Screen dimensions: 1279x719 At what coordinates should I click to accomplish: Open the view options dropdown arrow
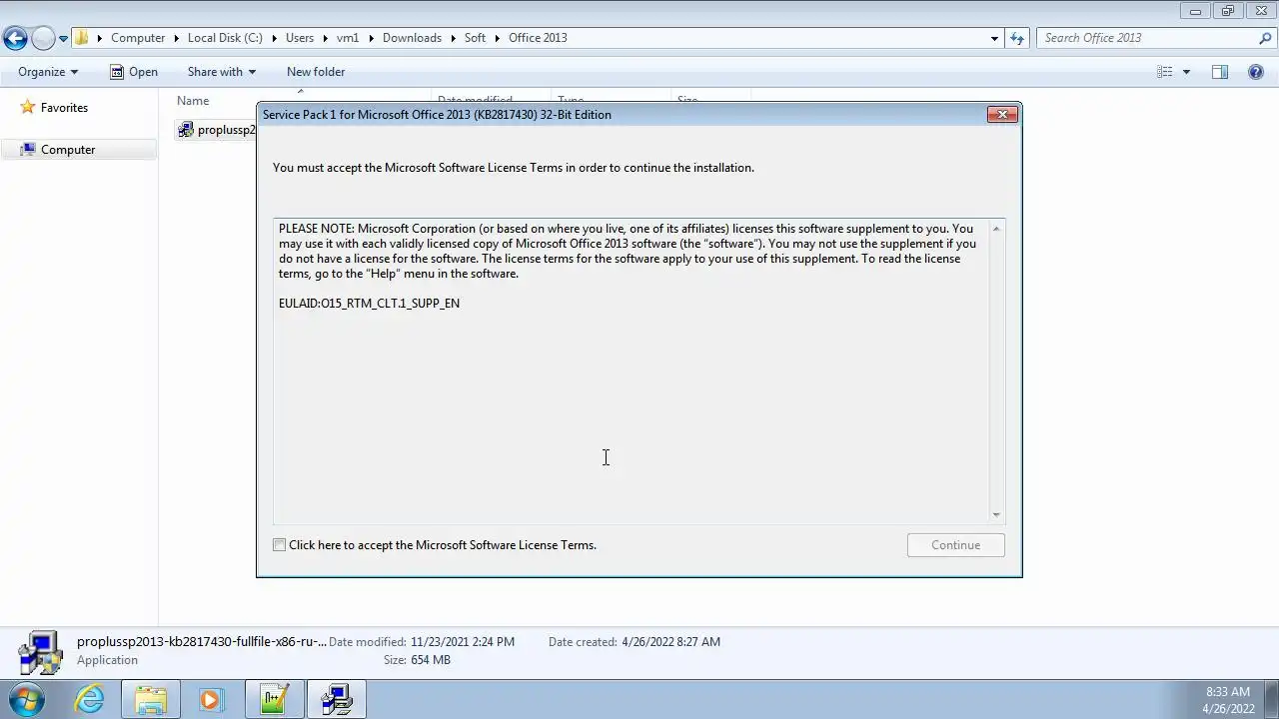[x=1186, y=72]
